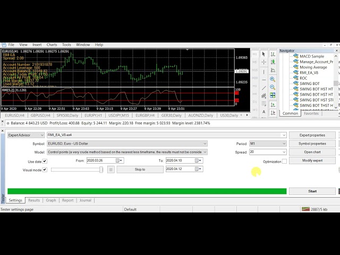Viewport: 340px width, 255px height.
Task: Click the Zoom In magnifier icon
Action: (273, 79)
